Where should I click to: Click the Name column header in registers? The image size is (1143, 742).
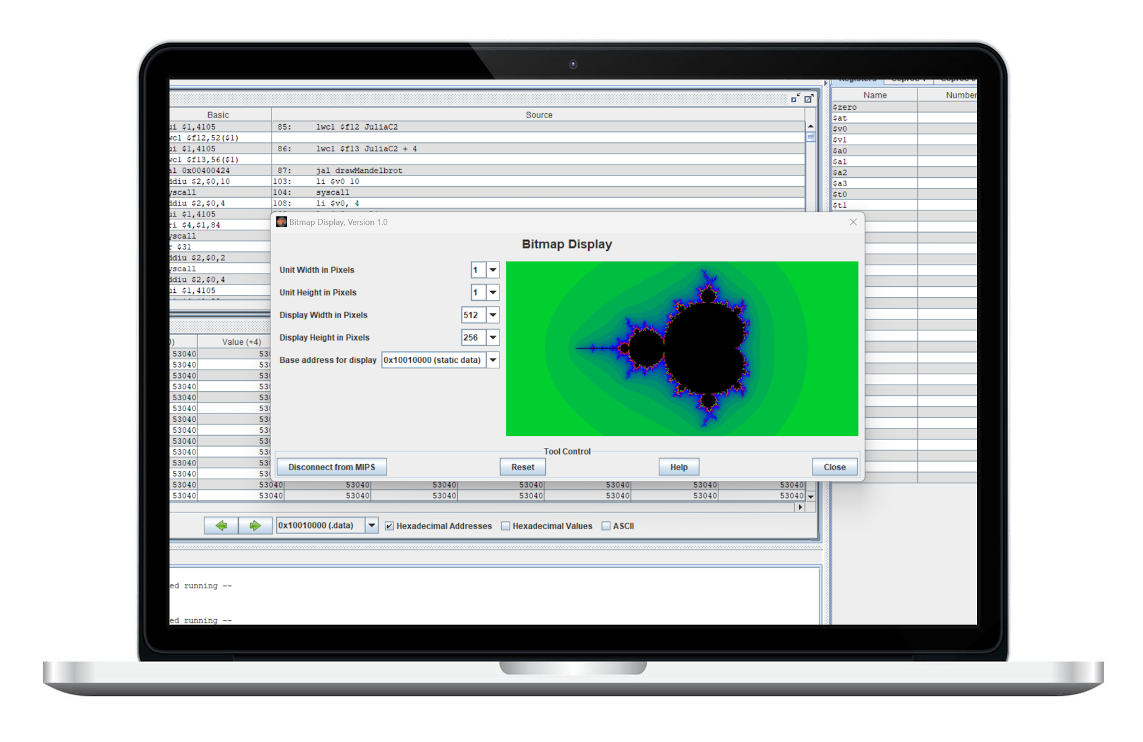874,95
